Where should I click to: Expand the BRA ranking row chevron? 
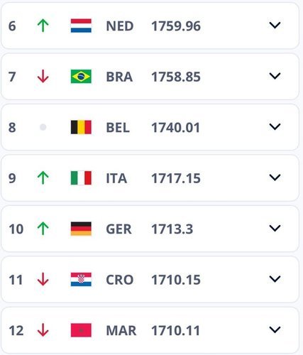coord(275,76)
